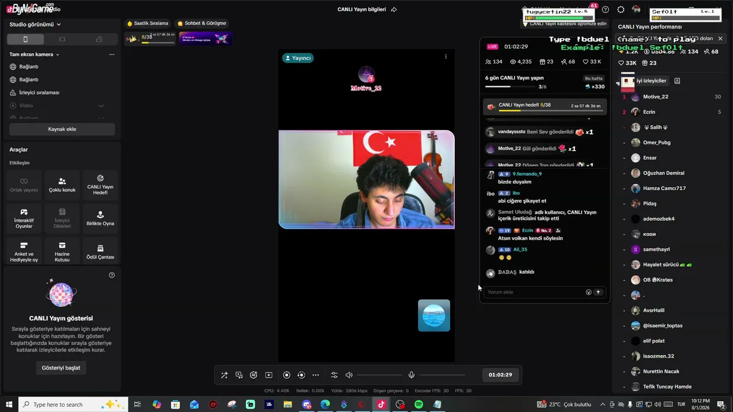Click CANLI Yayın kalitesini optimize edin

tap(565, 24)
